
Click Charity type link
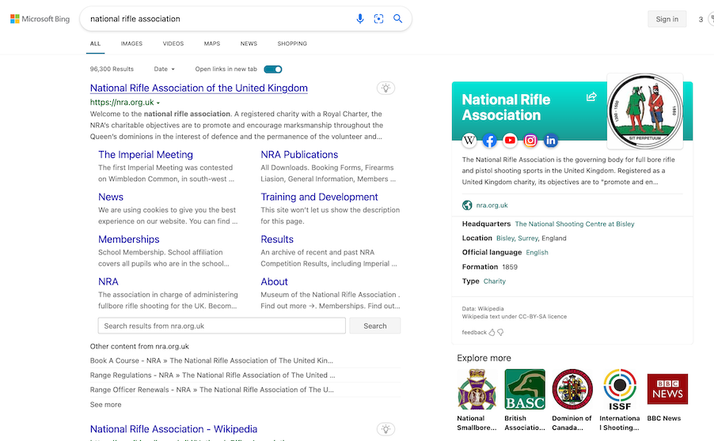click(x=495, y=281)
